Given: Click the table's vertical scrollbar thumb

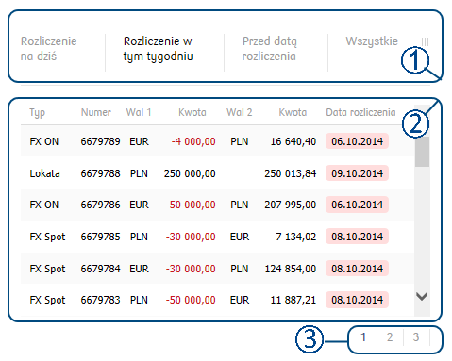Looking at the screenshot, I should [422, 152].
